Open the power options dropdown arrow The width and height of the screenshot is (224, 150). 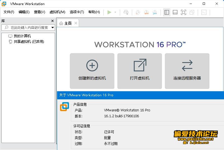[115, 12]
